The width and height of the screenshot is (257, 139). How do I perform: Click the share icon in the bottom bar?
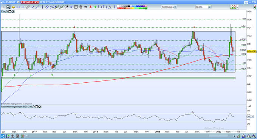[3, 136]
